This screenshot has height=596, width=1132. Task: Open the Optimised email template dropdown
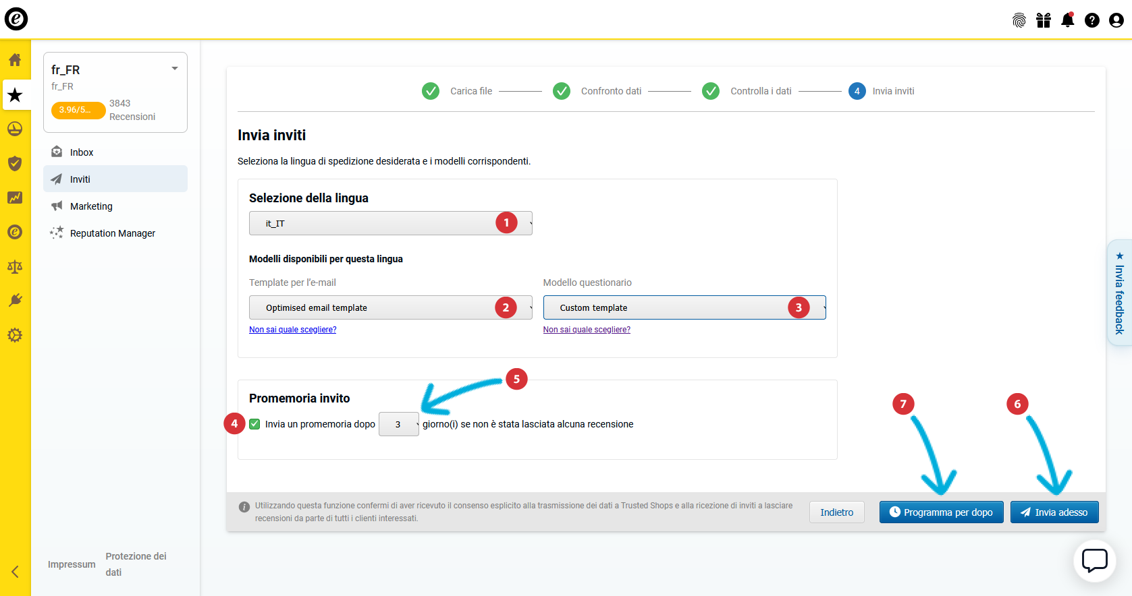390,307
